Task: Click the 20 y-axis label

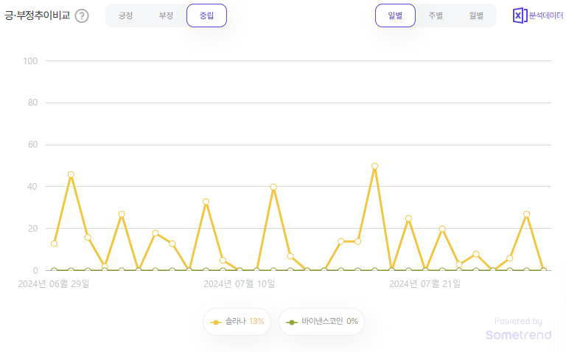Action: (x=33, y=229)
